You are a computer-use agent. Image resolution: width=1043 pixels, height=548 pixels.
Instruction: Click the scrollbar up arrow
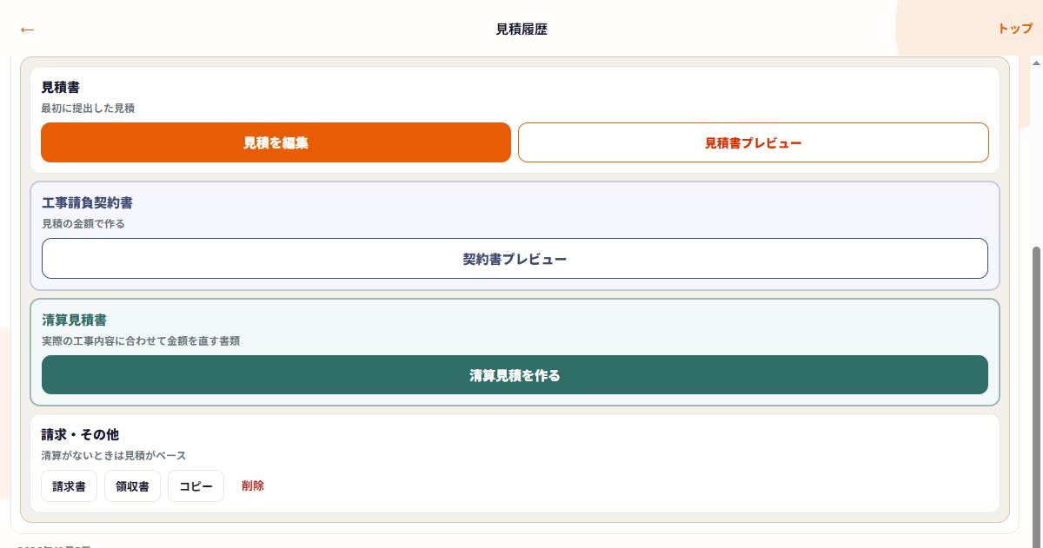[x=1036, y=63]
